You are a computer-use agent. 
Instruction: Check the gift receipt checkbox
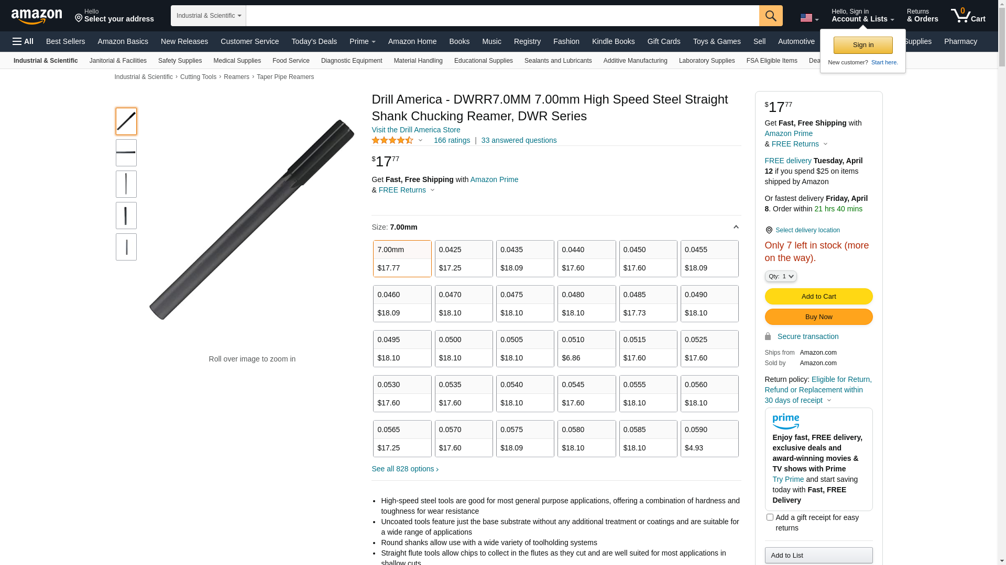tap(770, 517)
